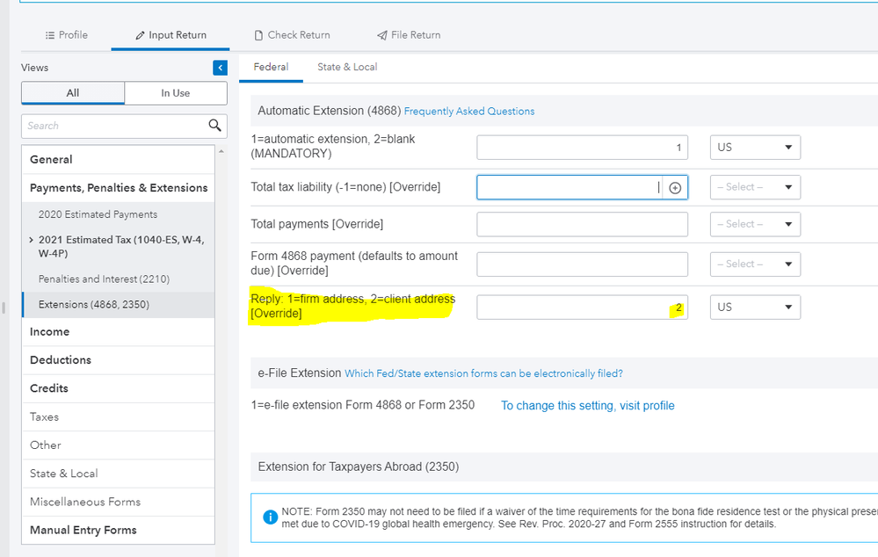Select Penalties and Interest (2210) in sidebar

[x=104, y=278]
